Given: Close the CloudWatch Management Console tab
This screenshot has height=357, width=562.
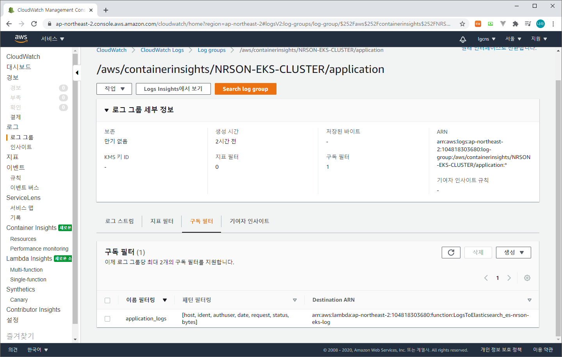Looking at the screenshot, I should [x=91, y=10].
